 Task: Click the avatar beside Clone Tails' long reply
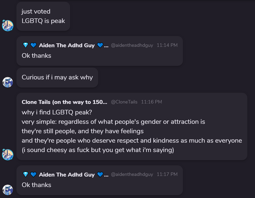coord(8,155)
